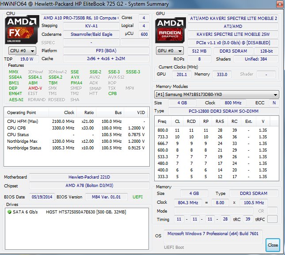Click the green SATA drive status icon

(9, 212)
